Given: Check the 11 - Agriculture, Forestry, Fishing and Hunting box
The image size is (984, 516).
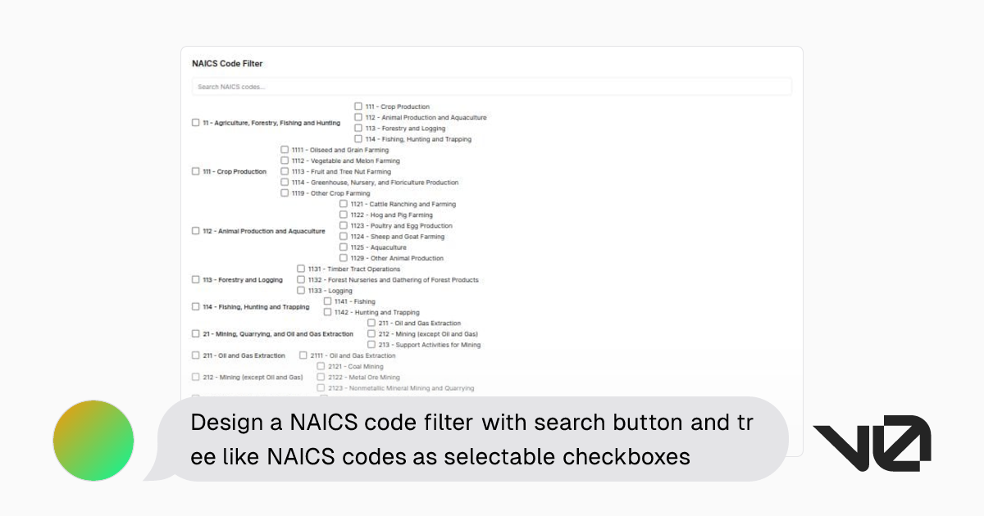Looking at the screenshot, I should coord(196,123).
